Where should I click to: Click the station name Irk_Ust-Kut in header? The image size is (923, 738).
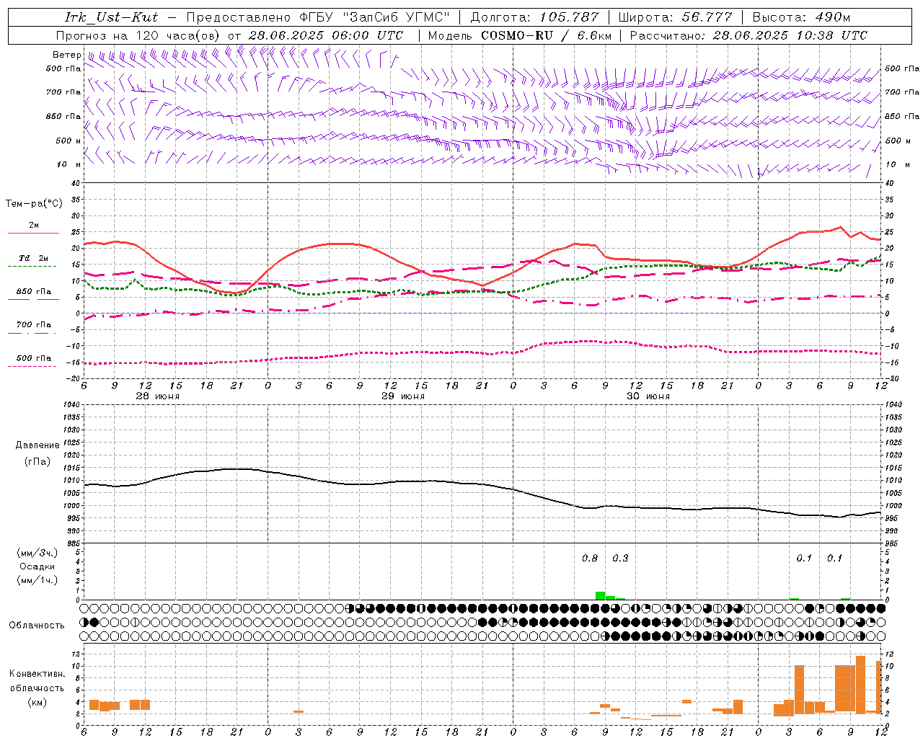point(111,17)
